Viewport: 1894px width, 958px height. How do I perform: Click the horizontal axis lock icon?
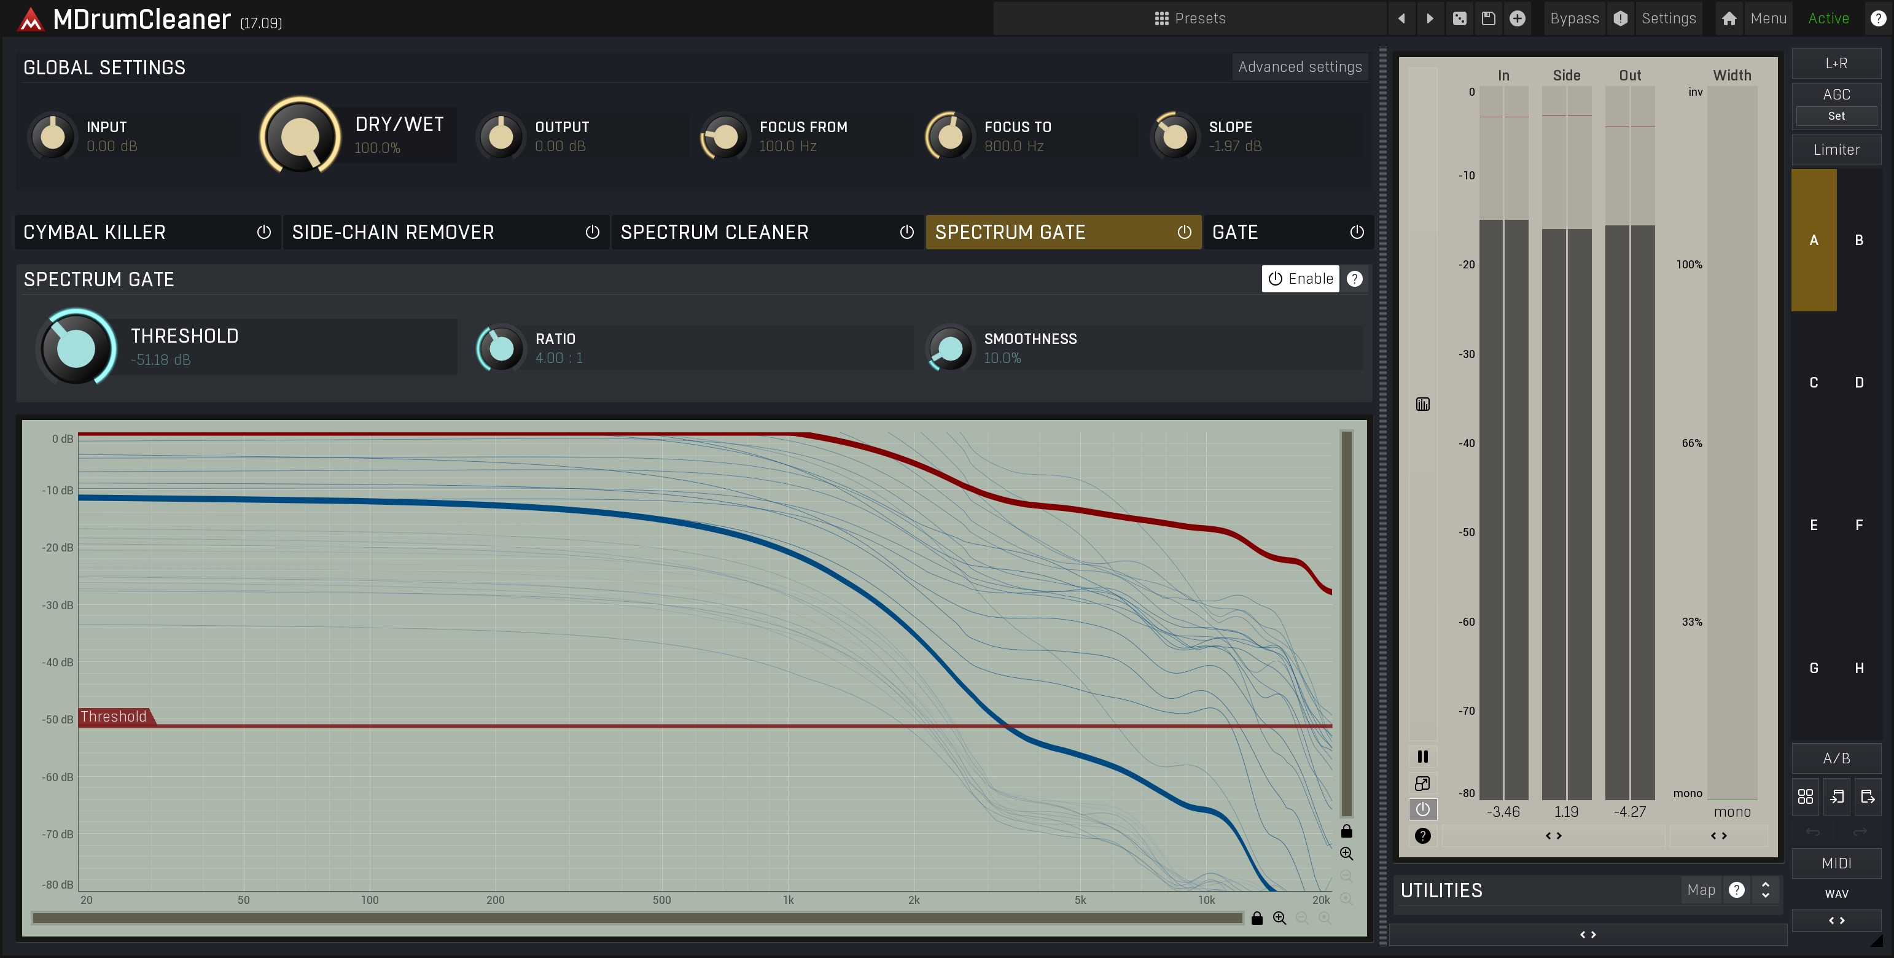1257,917
